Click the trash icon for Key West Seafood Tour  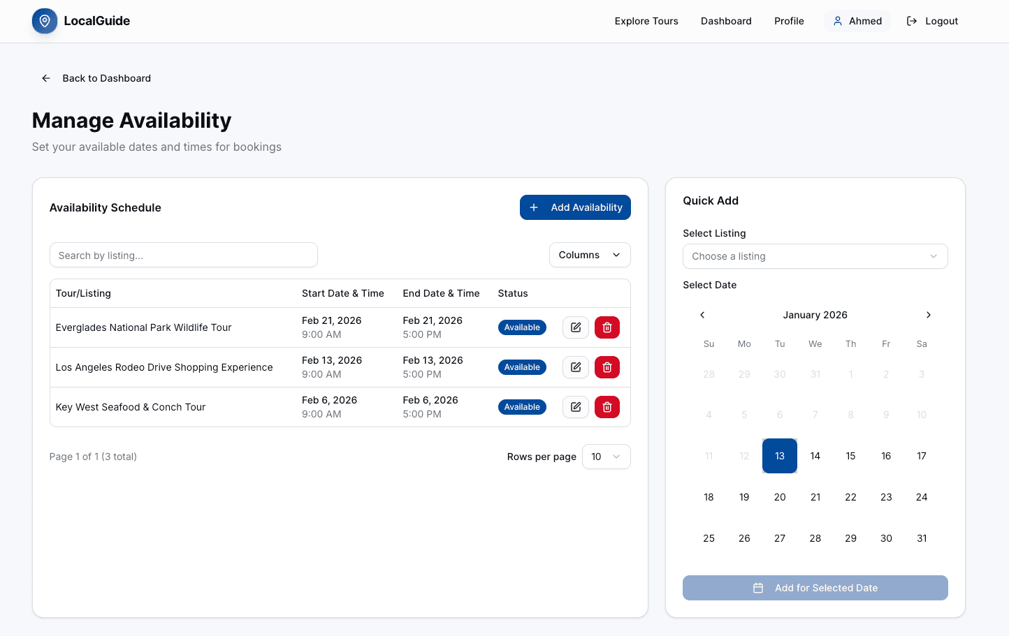(x=607, y=406)
